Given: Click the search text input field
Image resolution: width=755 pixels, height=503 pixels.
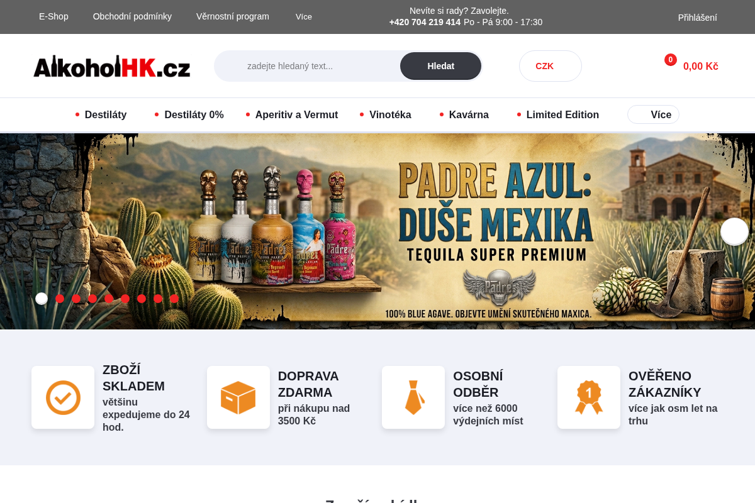Looking at the screenshot, I should click(307, 66).
